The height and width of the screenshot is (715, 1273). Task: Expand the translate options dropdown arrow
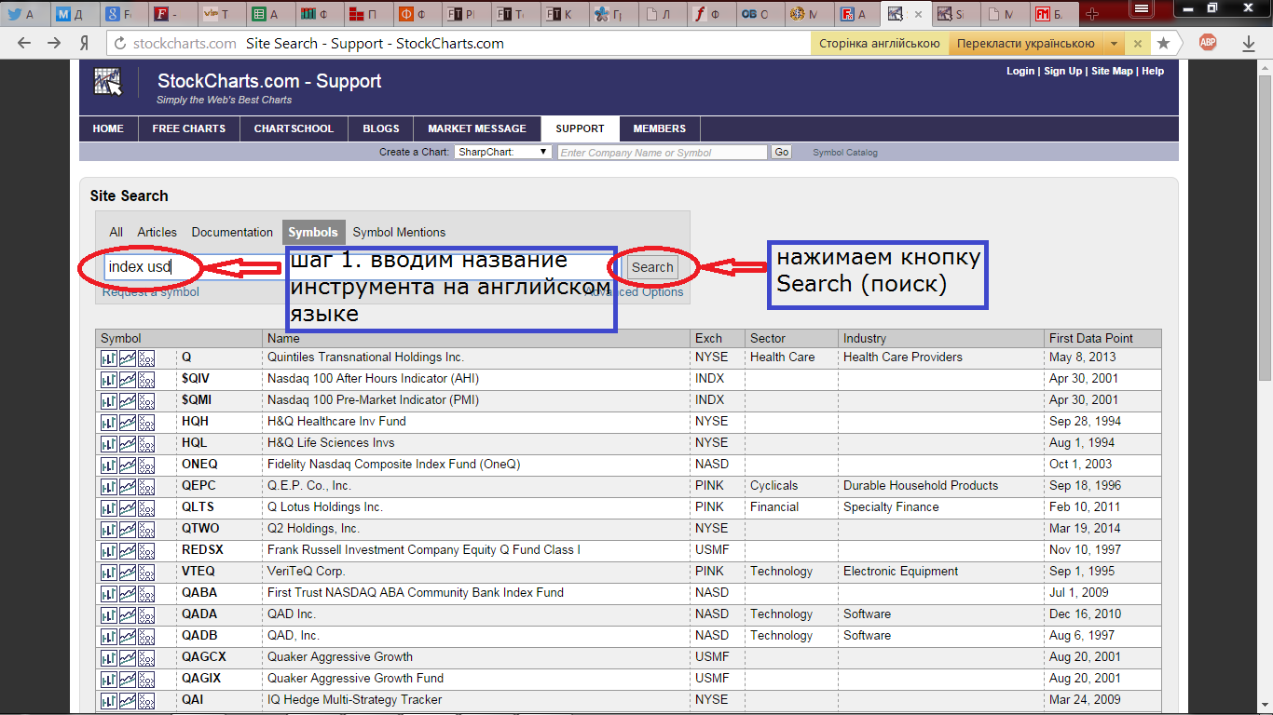(1114, 43)
